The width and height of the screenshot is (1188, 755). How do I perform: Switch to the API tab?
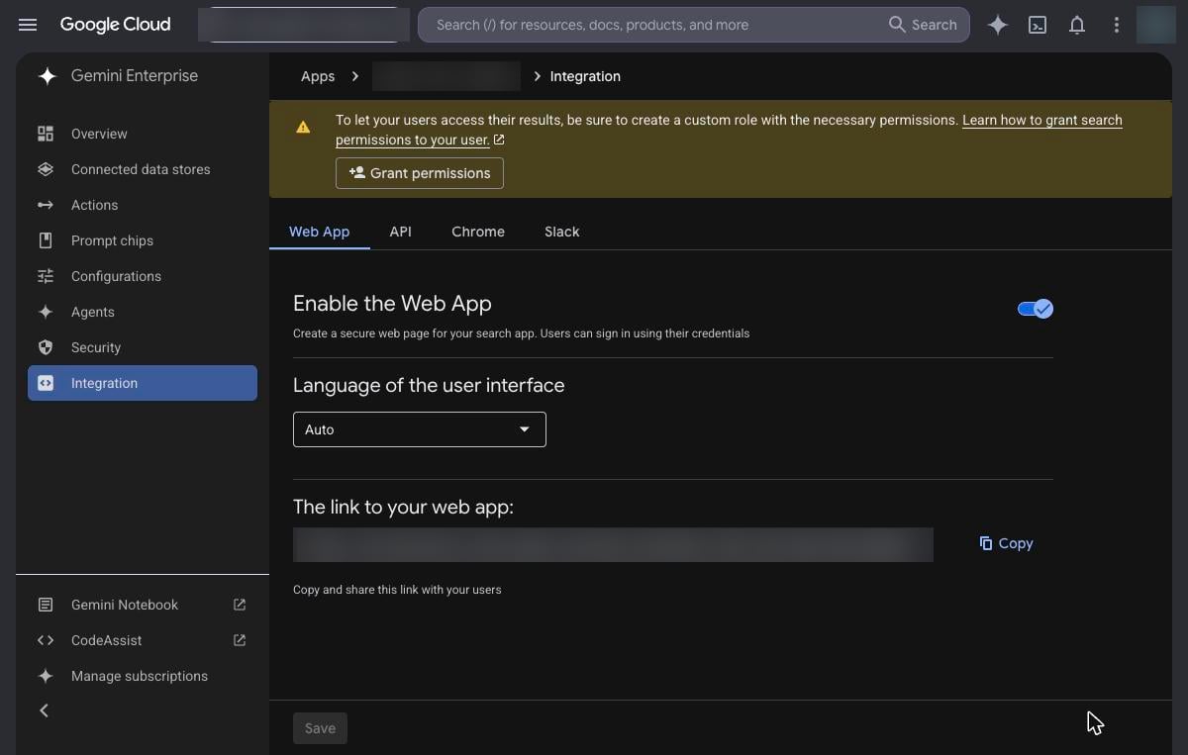(x=400, y=232)
